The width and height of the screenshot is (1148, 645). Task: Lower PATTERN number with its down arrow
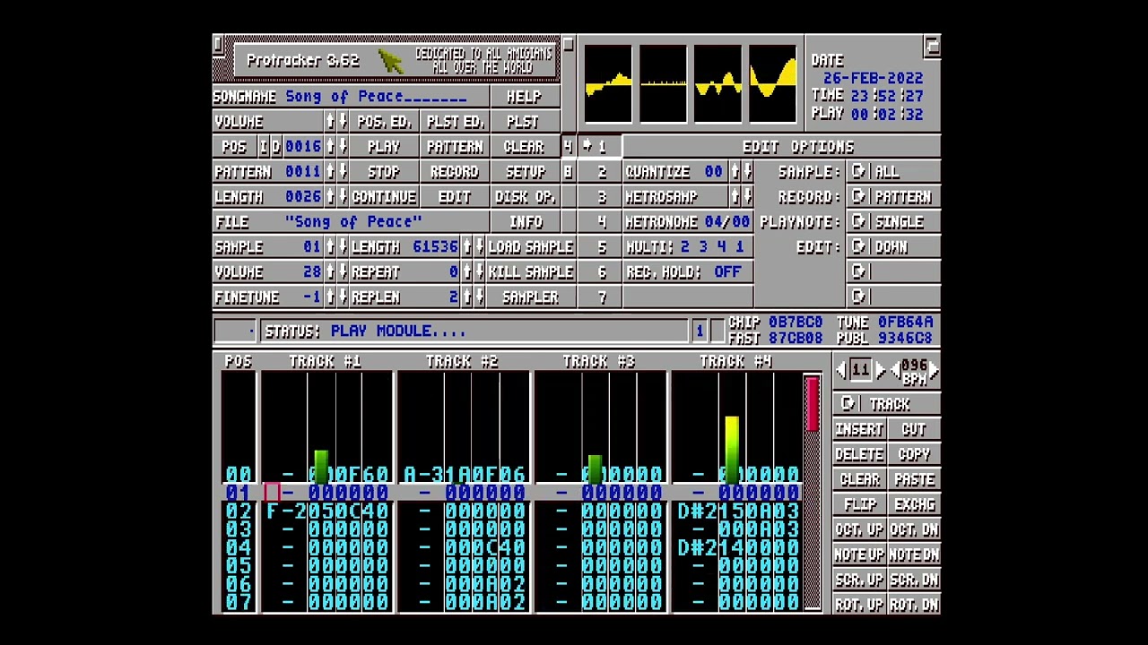(343, 172)
